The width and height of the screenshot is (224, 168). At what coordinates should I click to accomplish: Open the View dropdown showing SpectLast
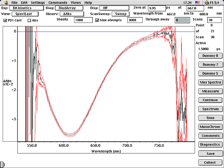pyautogui.click(x=25, y=14)
